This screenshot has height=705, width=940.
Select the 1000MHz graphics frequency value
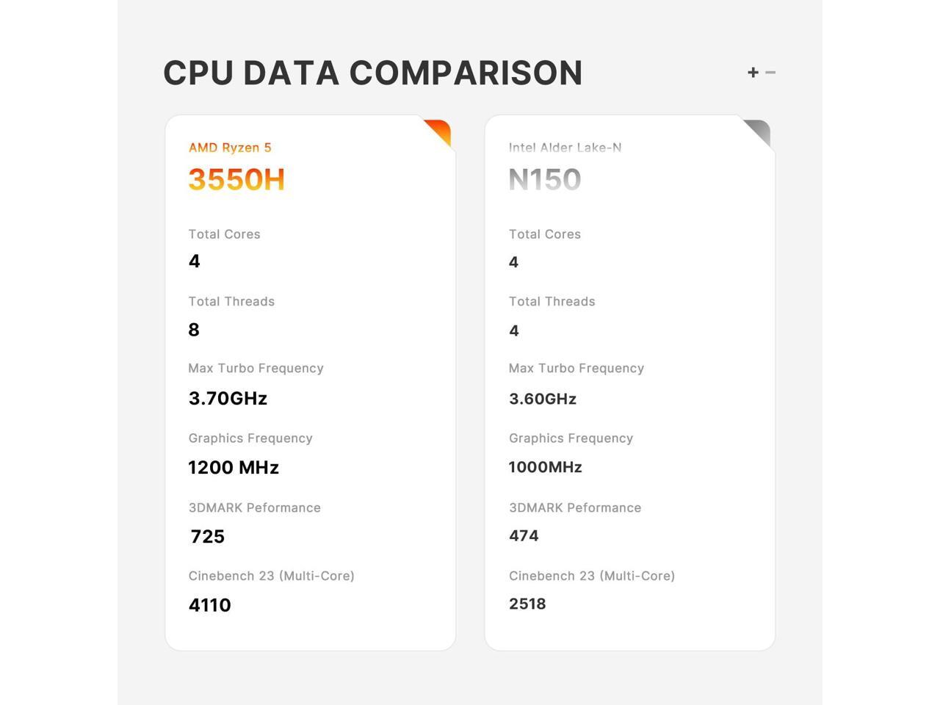[546, 467]
